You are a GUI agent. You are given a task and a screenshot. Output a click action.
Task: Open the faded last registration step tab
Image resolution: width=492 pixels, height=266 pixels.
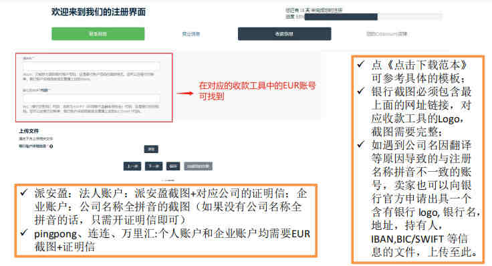pos(386,34)
